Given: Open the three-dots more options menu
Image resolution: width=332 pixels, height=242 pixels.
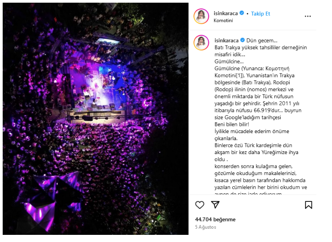Looking at the screenshot, I should pyautogui.click(x=307, y=16).
